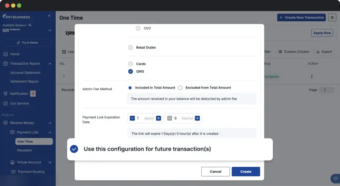Screen dimensions: 340x186
Task: Click the Payment Link icon
Action: coord(12,132)
